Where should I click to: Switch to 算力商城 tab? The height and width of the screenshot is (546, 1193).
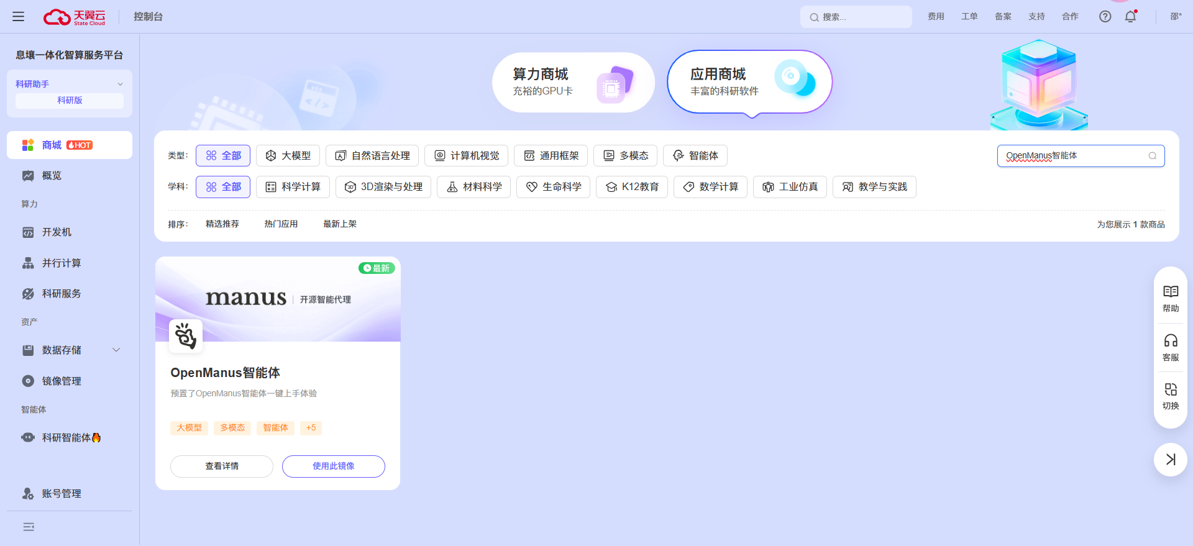tap(574, 83)
